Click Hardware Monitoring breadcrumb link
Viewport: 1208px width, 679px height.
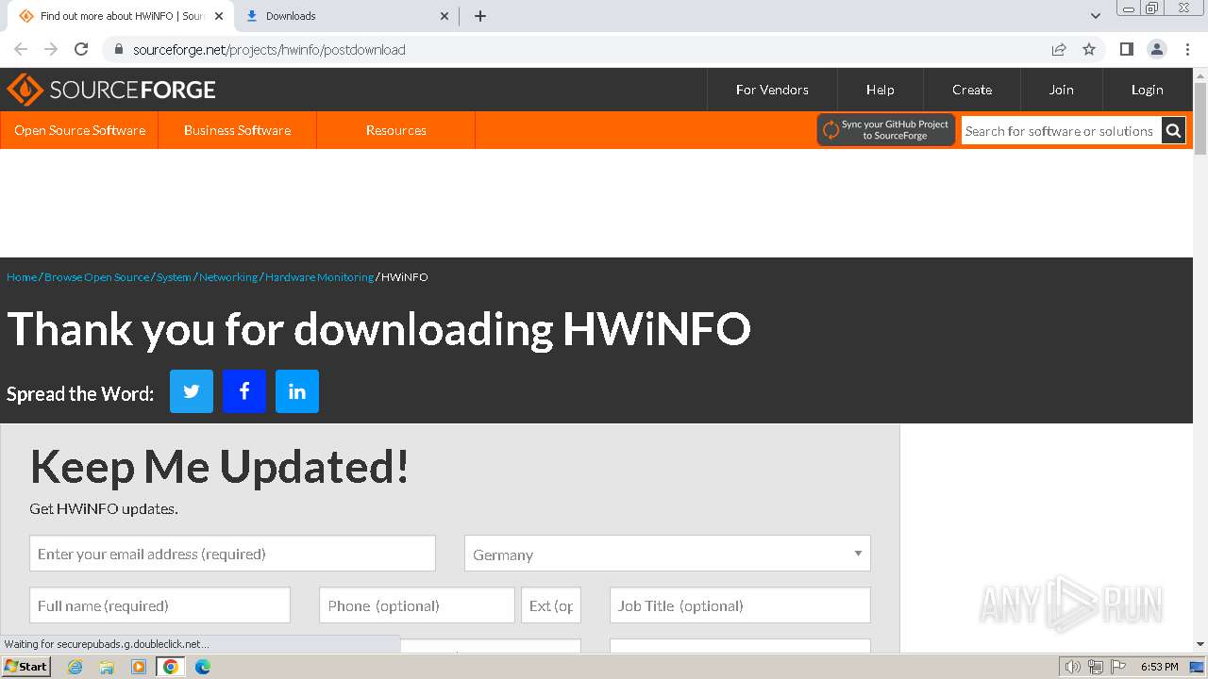[x=319, y=277]
